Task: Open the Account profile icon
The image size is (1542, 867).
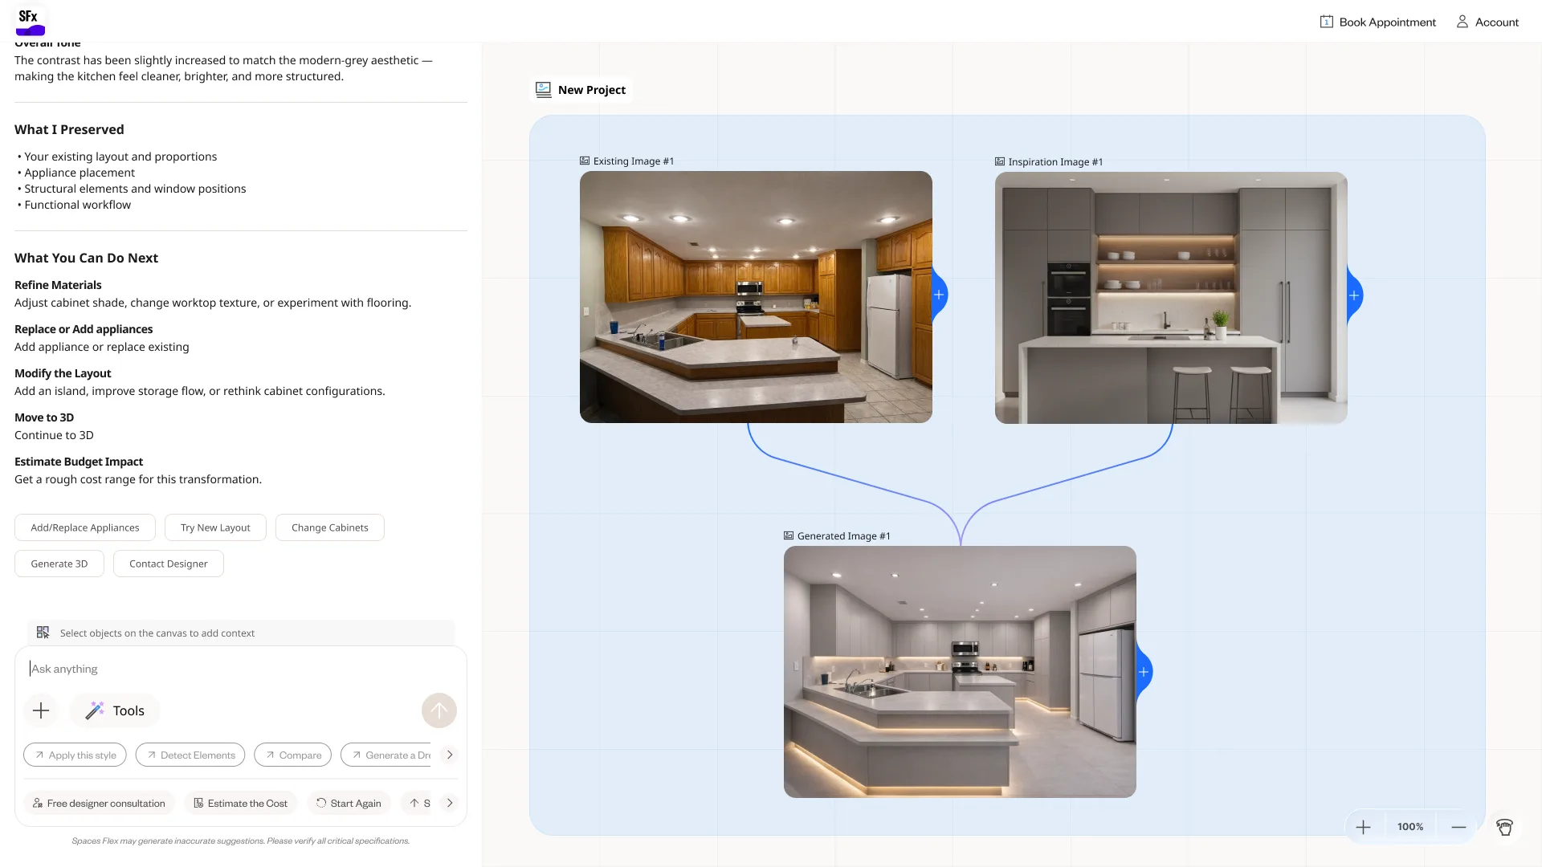Action: point(1462,22)
